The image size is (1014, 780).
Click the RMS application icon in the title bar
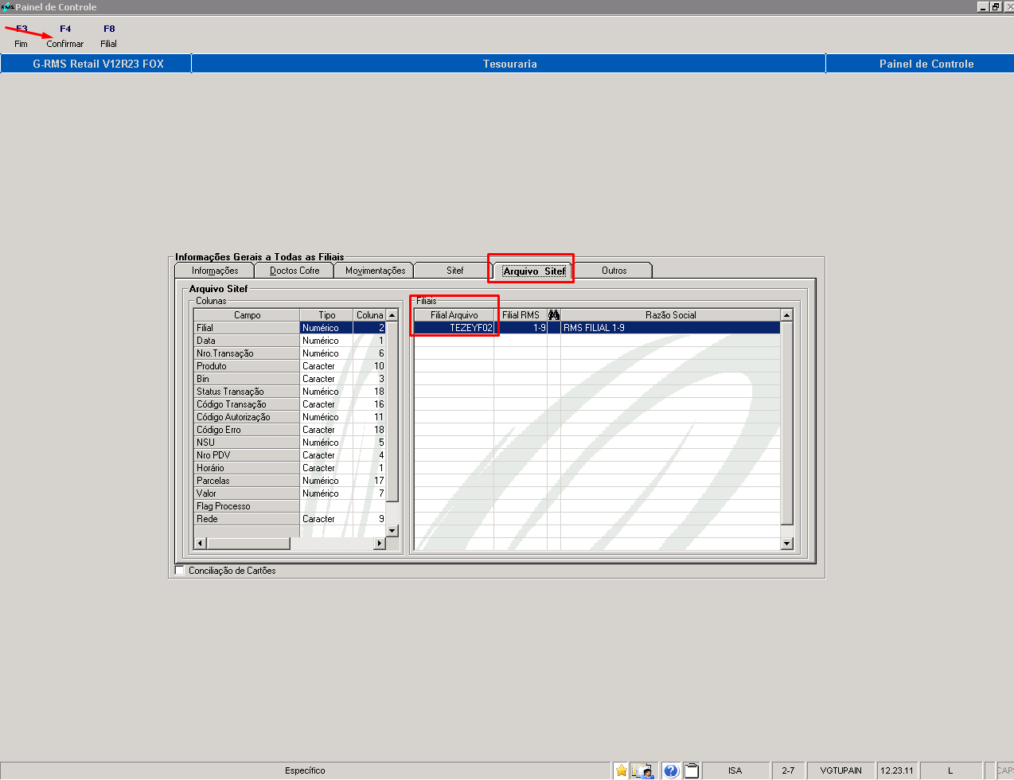7,6
